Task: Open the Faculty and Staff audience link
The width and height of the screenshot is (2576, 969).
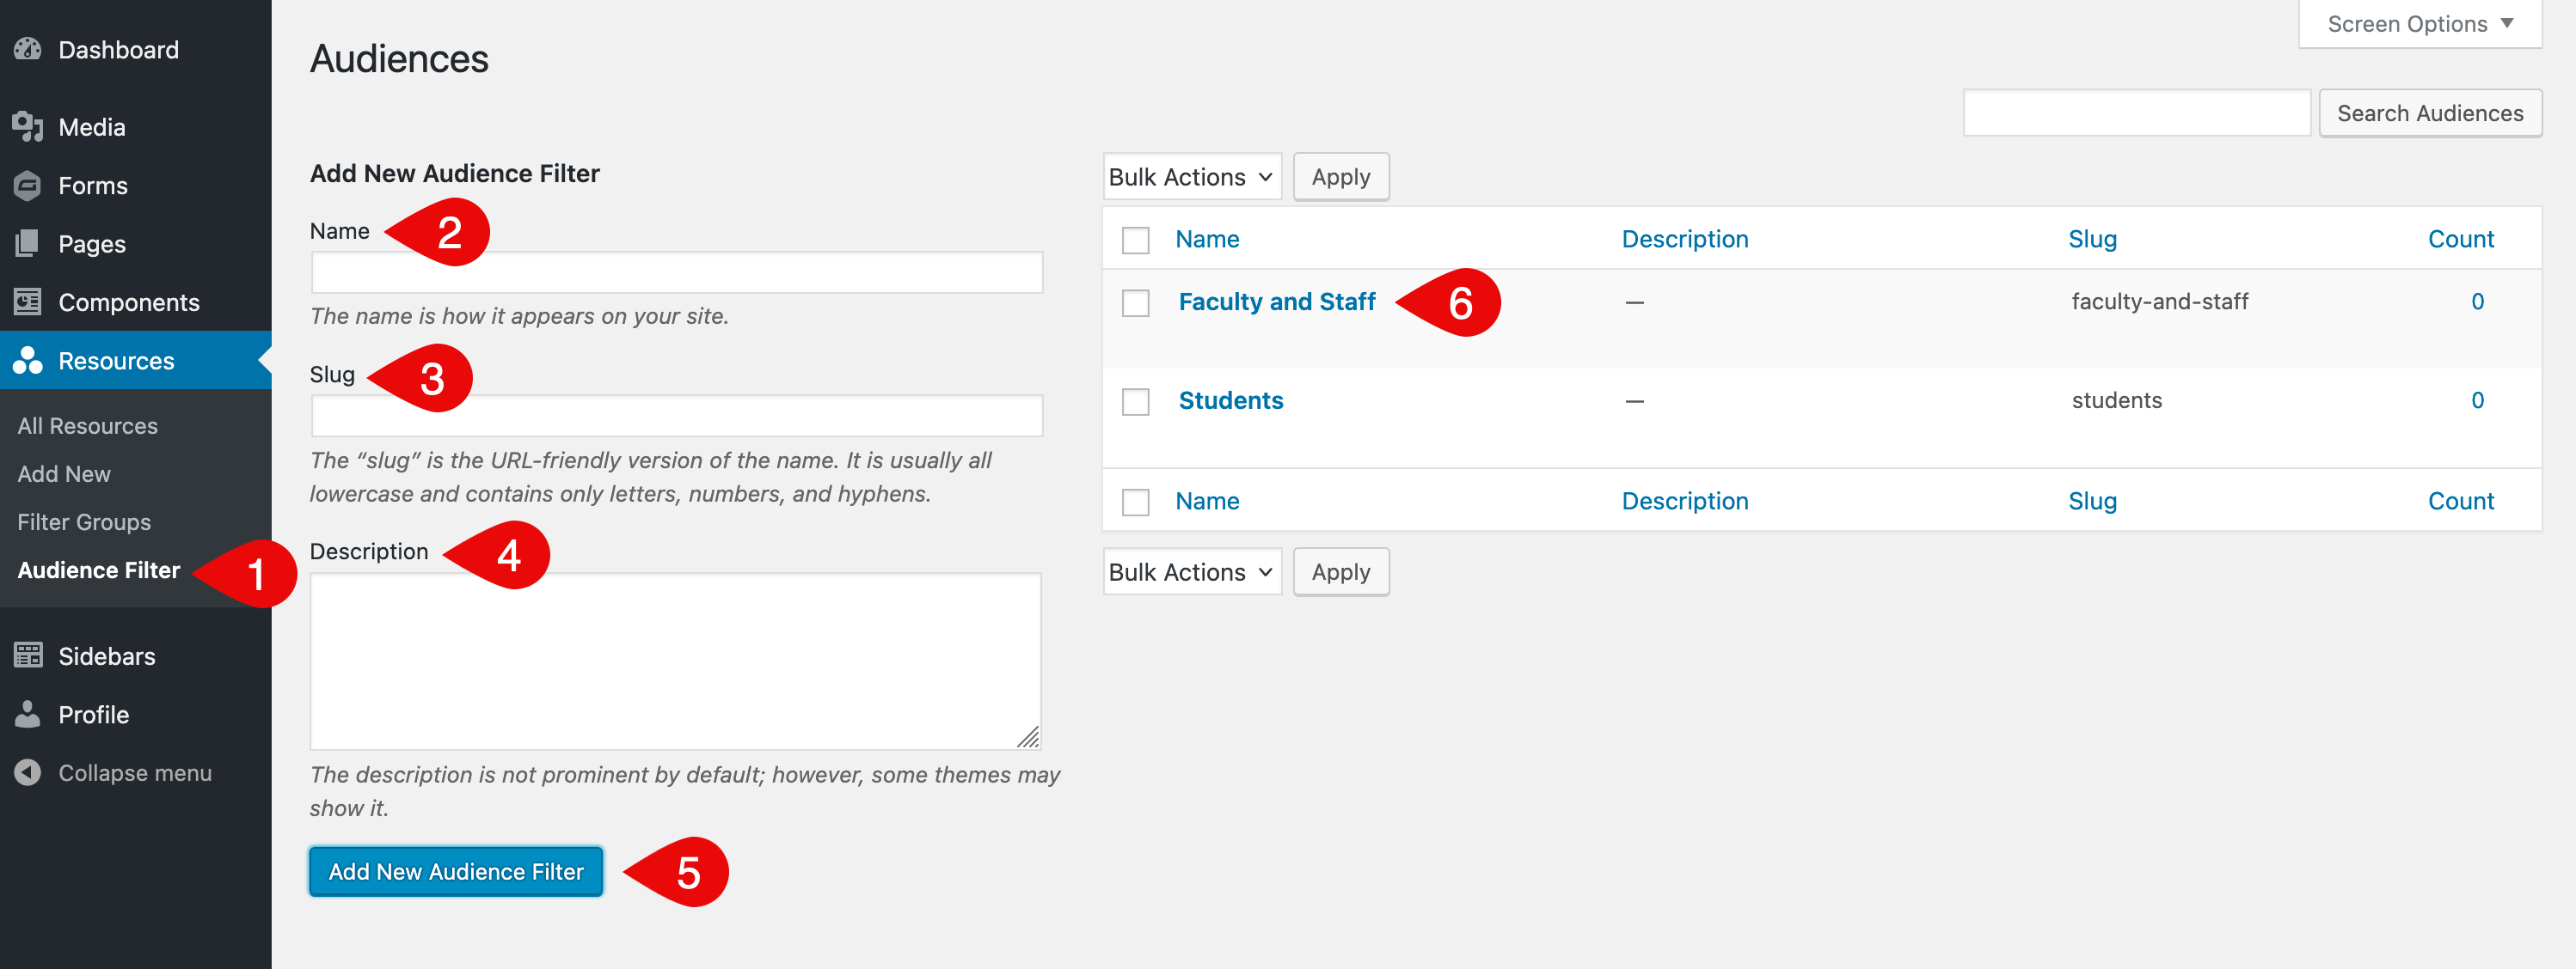Action: click(x=1277, y=302)
